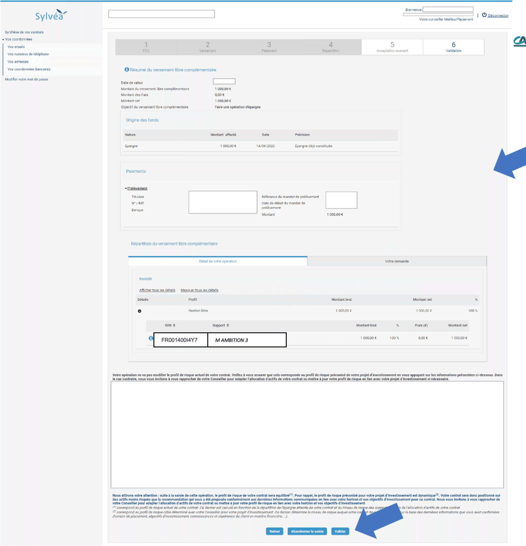Click the Sylvéa logo
The width and height of the screenshot is (526, 546).
click(51, 16)
